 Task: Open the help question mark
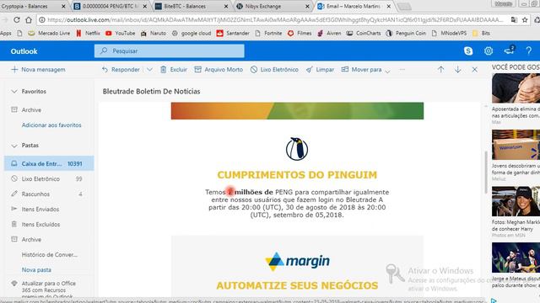[529, 50]
